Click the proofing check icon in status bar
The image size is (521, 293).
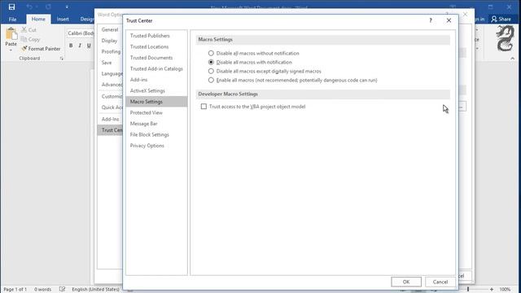tap(62, 290)
